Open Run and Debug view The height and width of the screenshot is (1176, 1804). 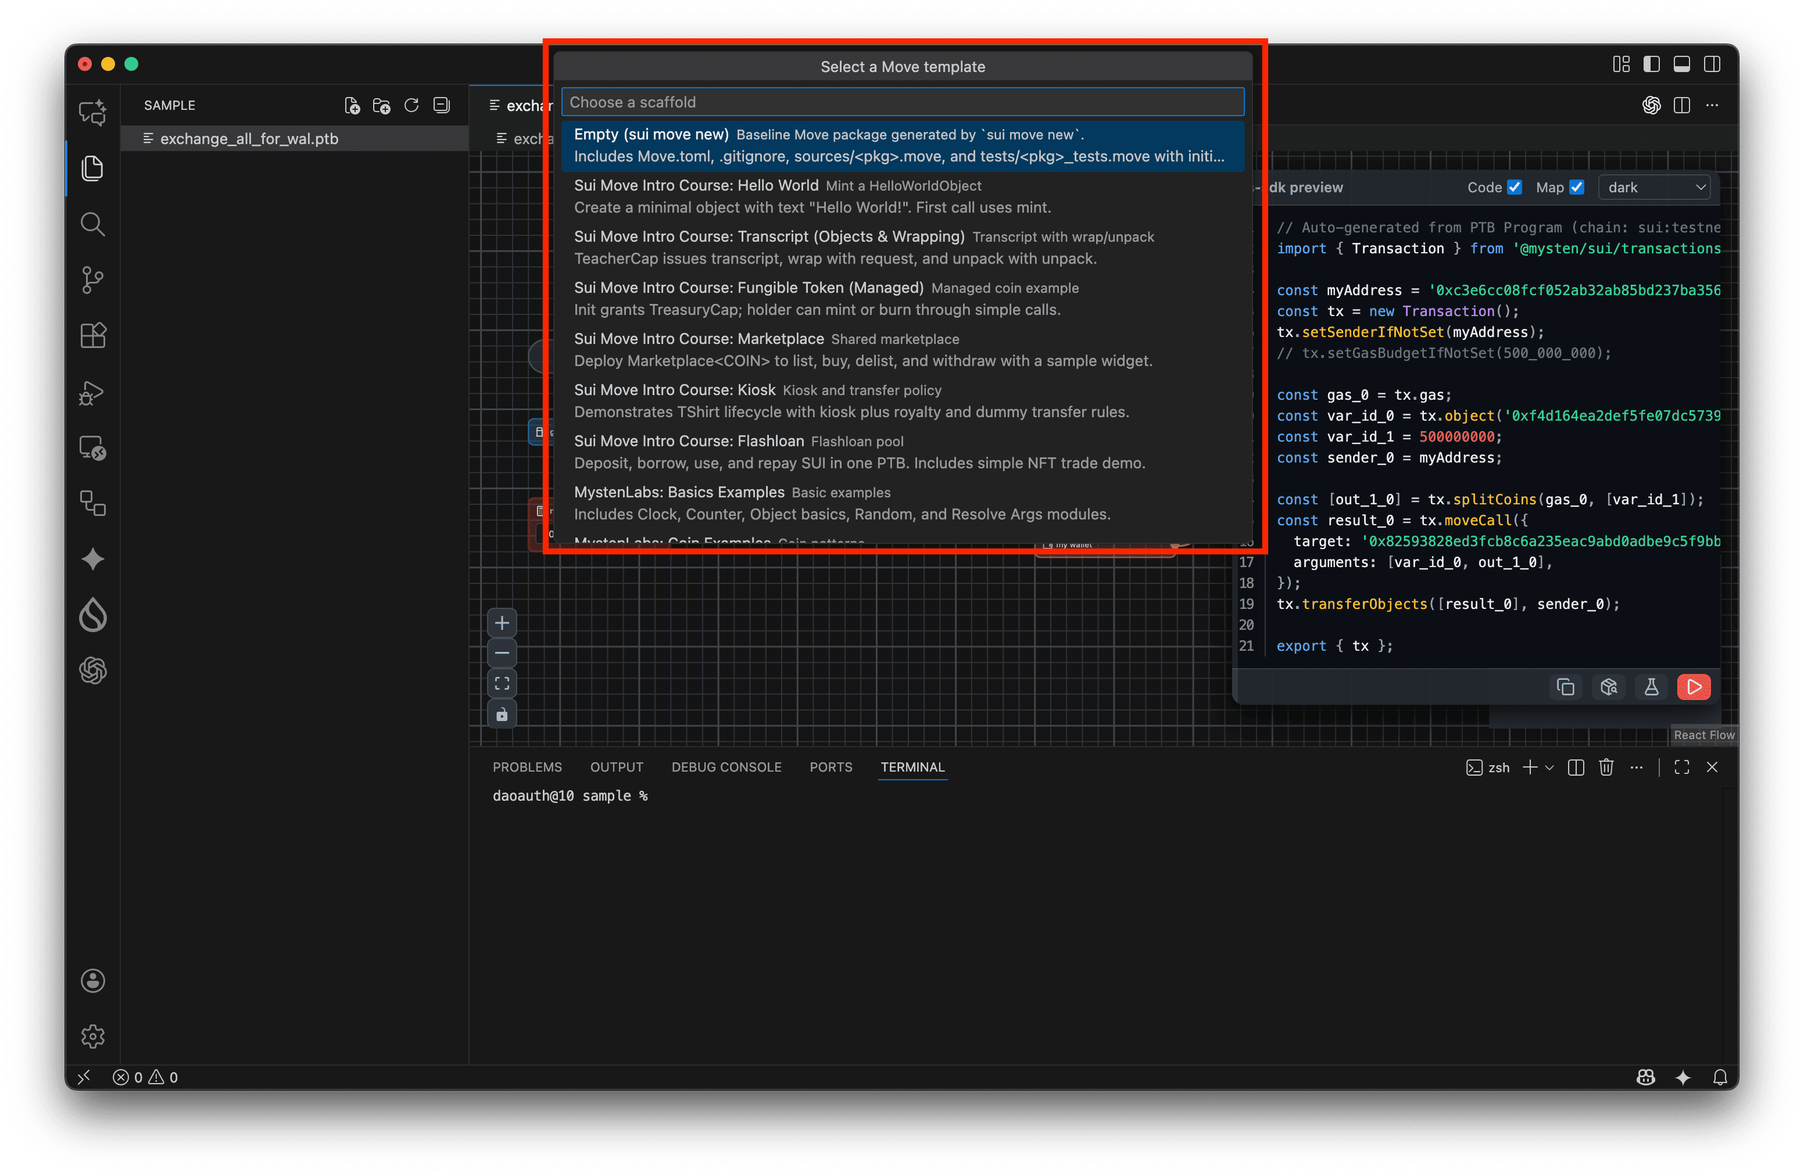click(92, 393)
